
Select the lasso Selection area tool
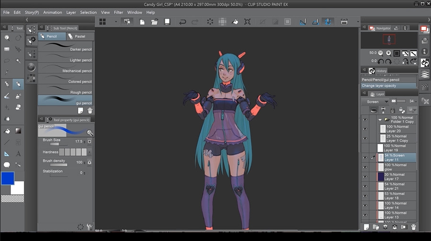[x=7, y=60]
